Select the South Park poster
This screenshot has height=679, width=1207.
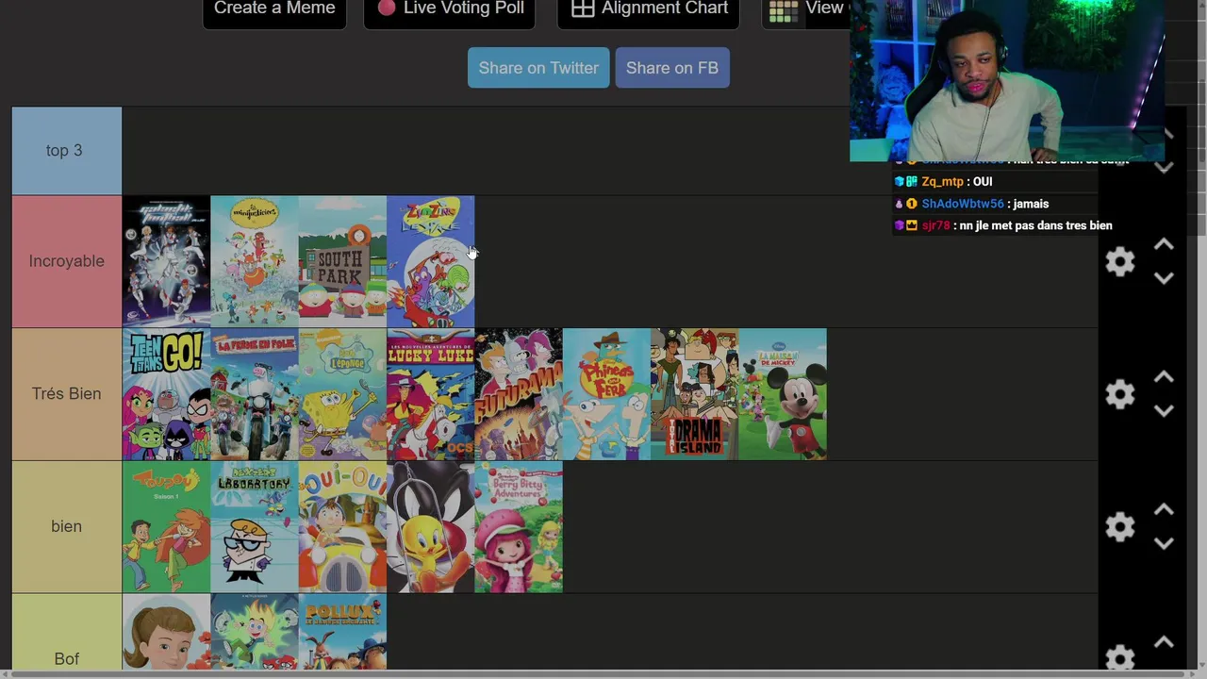tap(342, 261)
